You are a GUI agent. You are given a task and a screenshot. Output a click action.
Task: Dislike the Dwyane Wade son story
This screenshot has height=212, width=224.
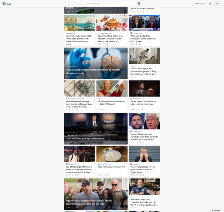pos(72,175)
